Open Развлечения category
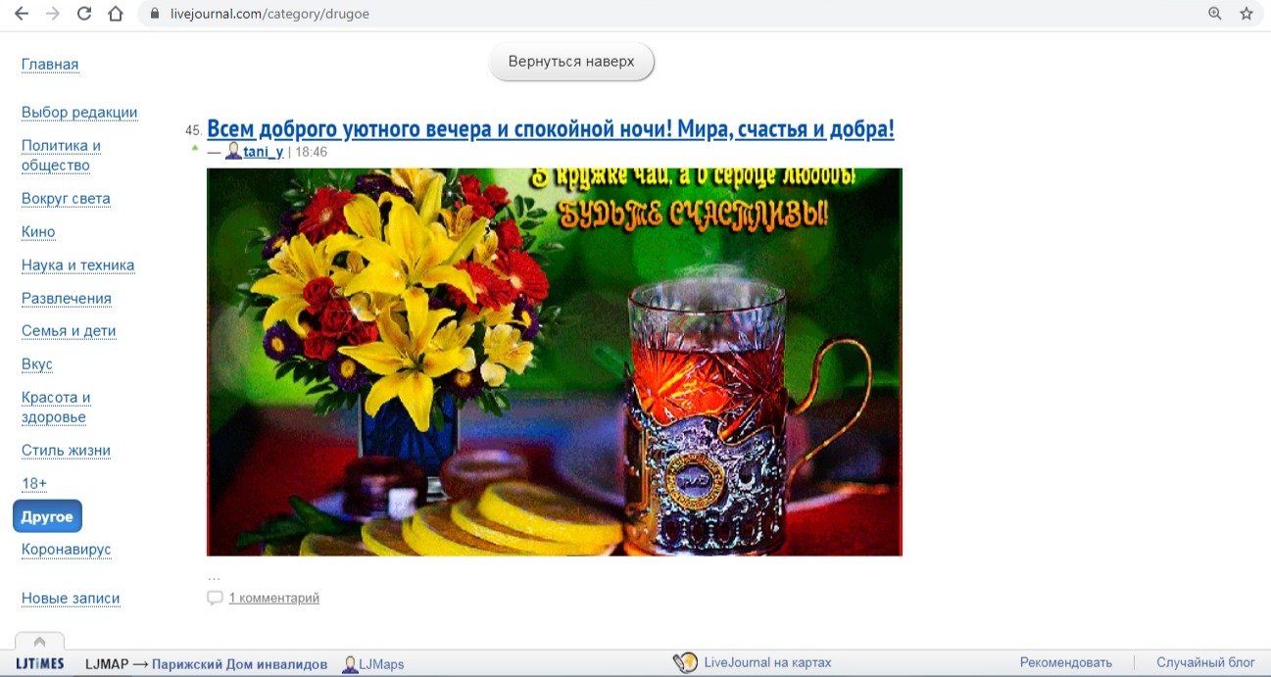Image resolution: width=1271 pixels, height=677 pixels. (x=67, y=299)
